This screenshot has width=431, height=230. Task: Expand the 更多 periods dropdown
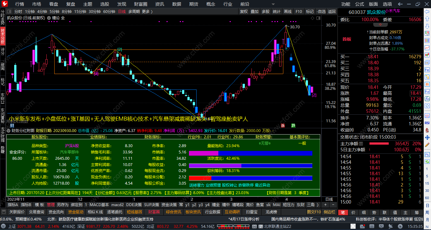[147, 12]
